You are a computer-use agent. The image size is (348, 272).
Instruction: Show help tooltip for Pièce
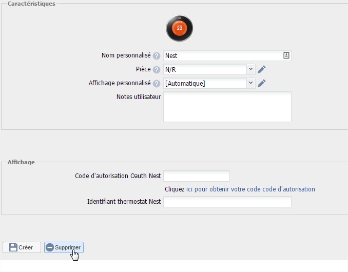157,69
